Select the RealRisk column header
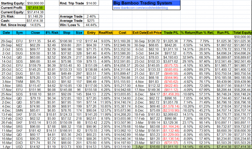Image resolution: width=252 pixels, height=149 pixels. point(106,32)
